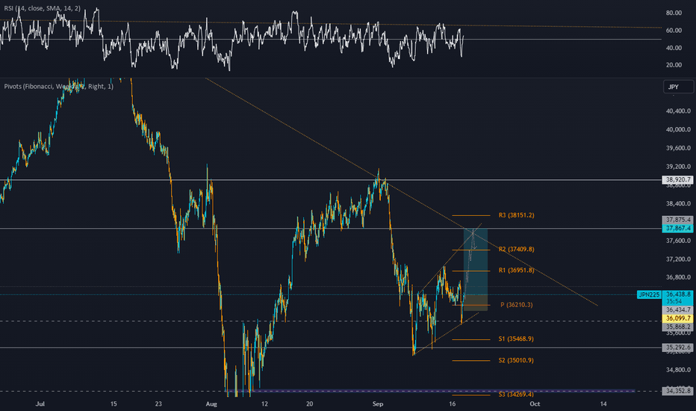Screen dimensions: 696x411
Task: Select the Pivots Fibonacci indicator legend
Action: coord(58,86)
